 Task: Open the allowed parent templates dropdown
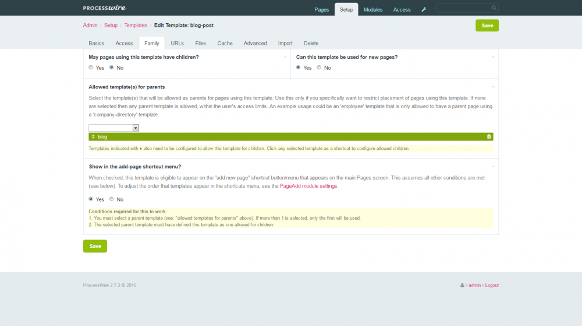coord(113,128)
